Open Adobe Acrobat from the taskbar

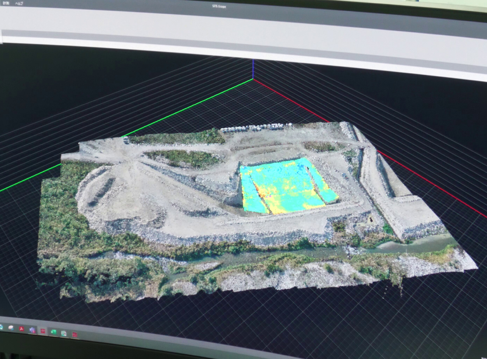(x=21, y=329)
